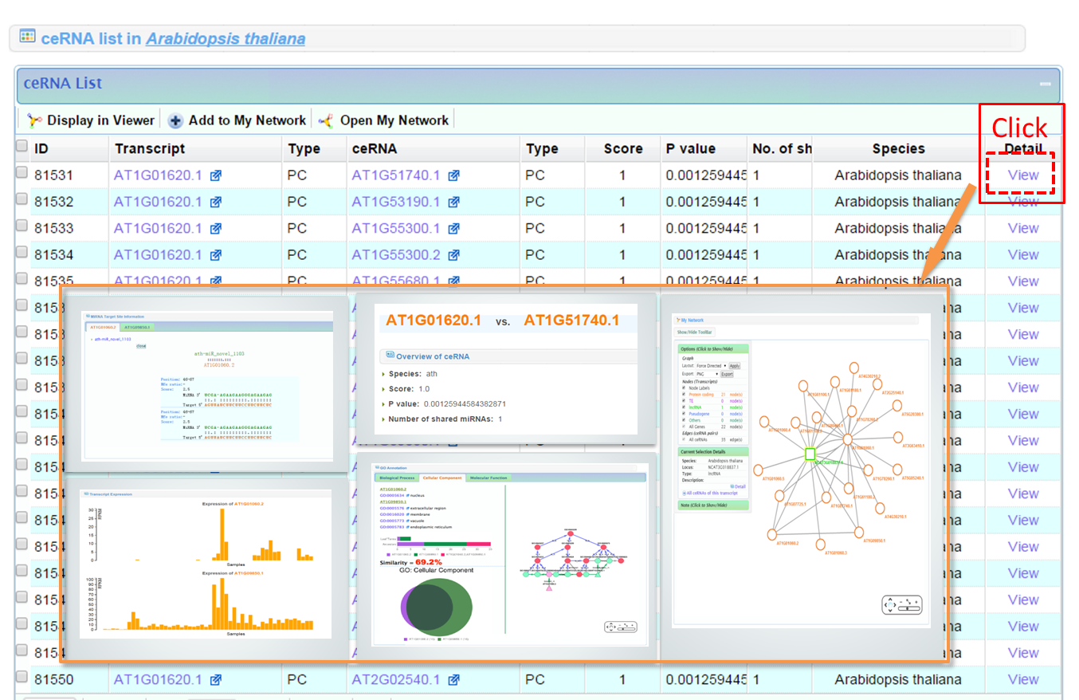The image size is (1079, 700).
Task: Collapse the ceRNA List panel
Action: click(x=1044, y=84)
